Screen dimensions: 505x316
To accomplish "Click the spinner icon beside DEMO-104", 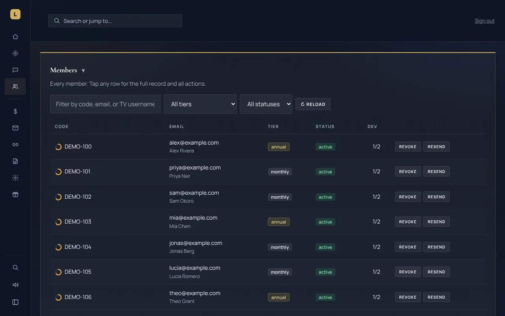I will tap(58, 247).
